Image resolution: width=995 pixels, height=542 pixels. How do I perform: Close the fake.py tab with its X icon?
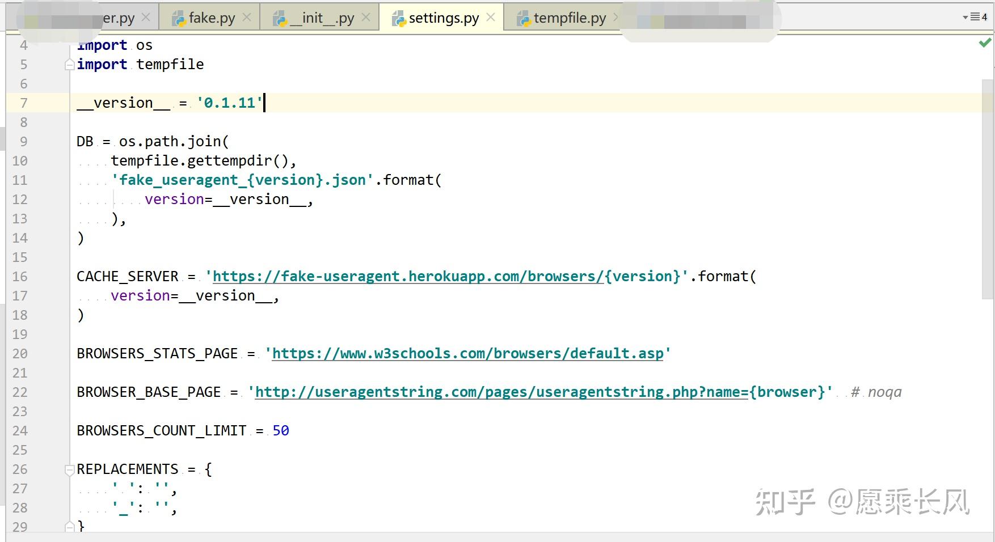pyautogui.click(x=247, y=17)
